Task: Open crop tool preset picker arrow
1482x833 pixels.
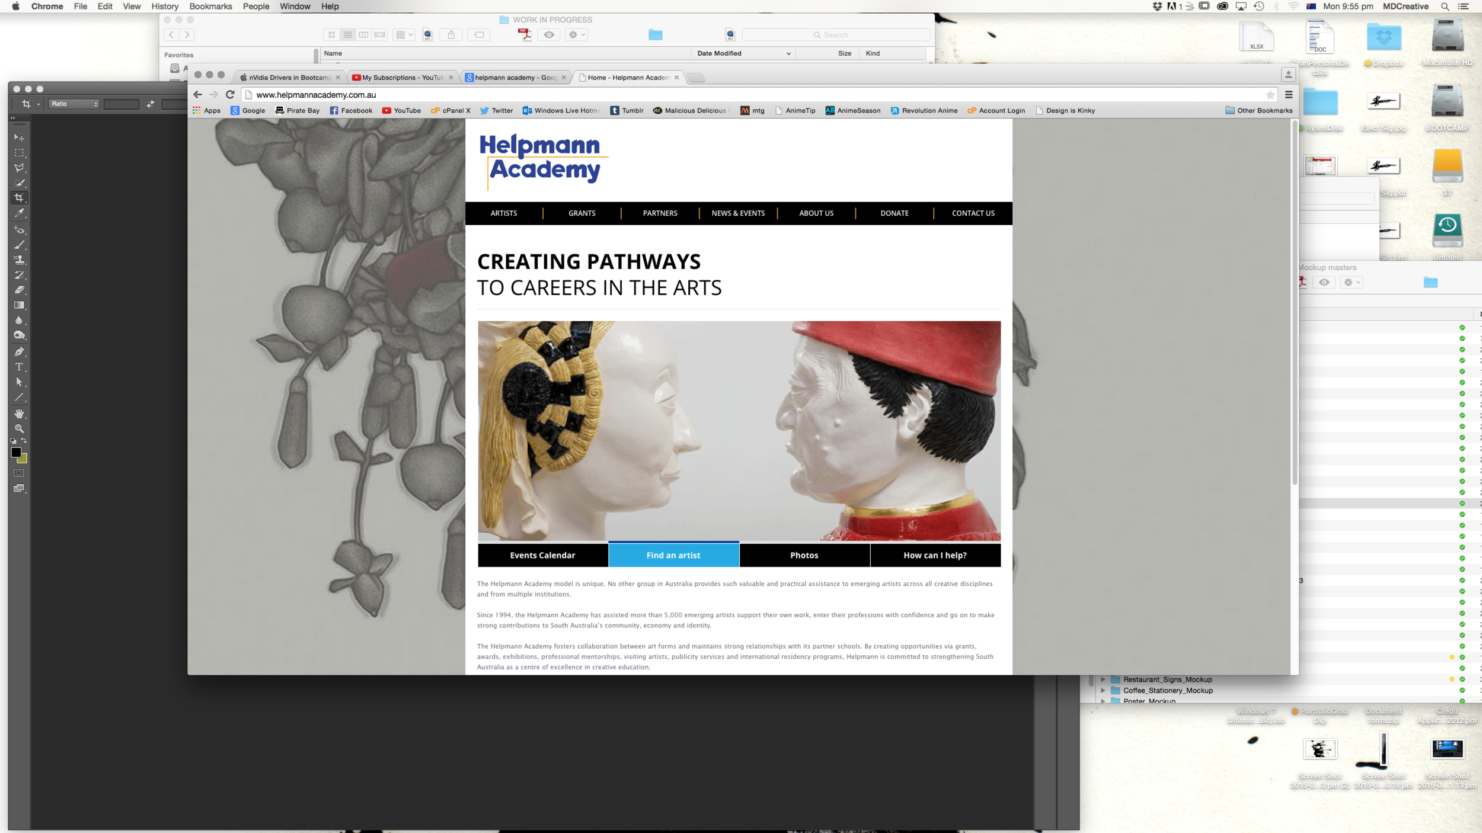Action: (x=39, y=104)
